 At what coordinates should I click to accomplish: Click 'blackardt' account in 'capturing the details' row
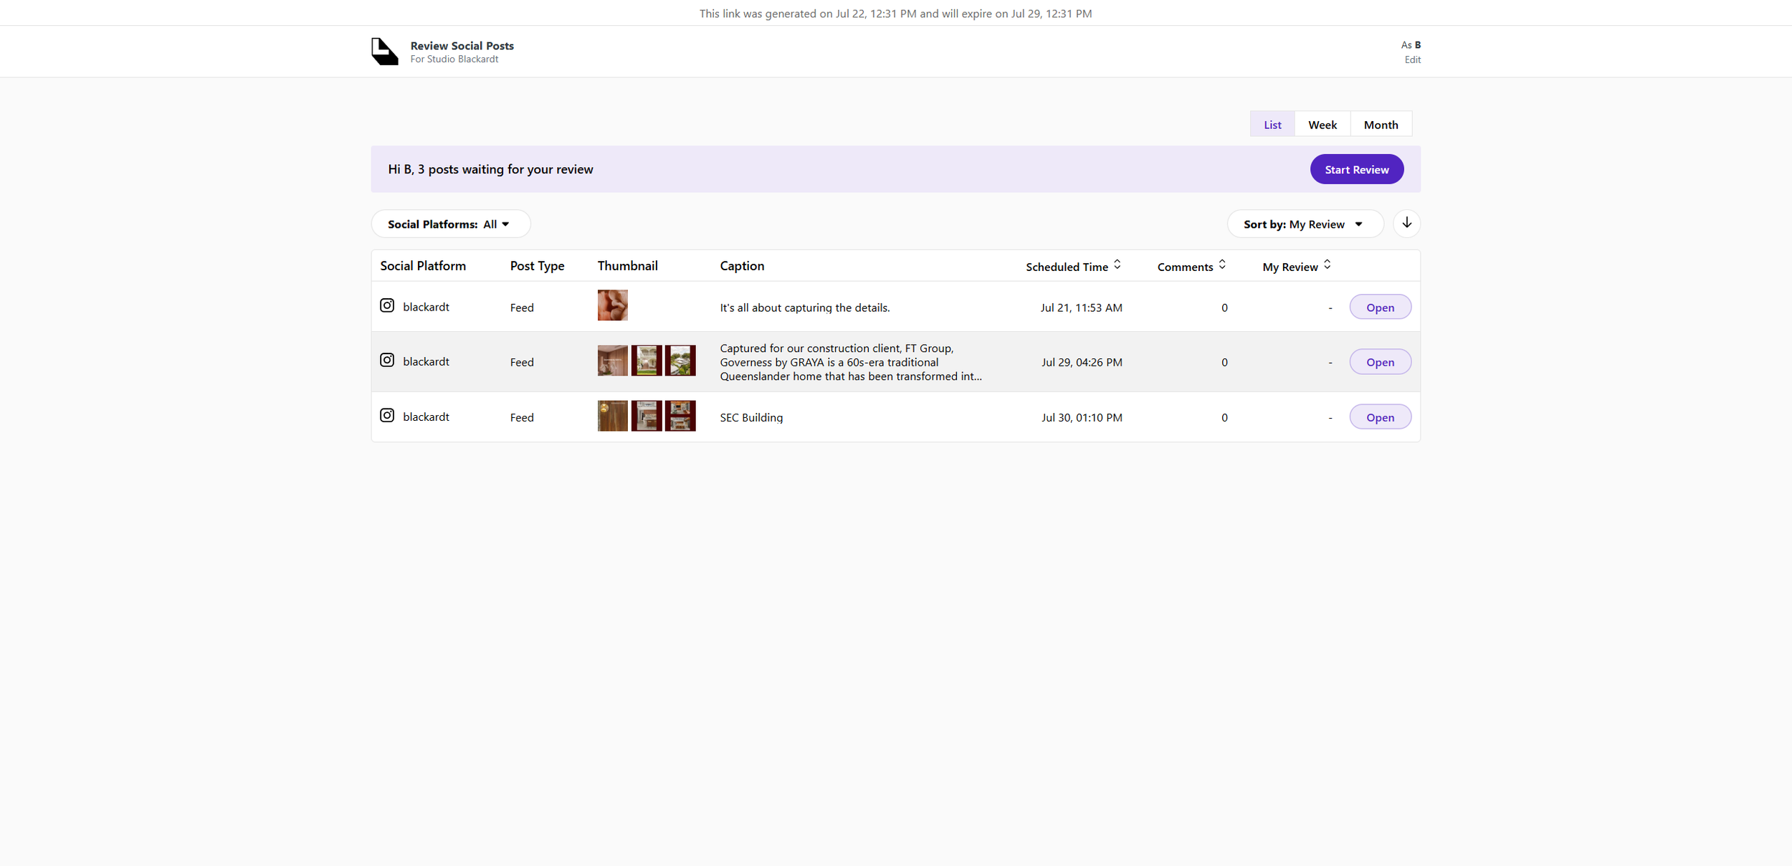(x=426, y=307)
